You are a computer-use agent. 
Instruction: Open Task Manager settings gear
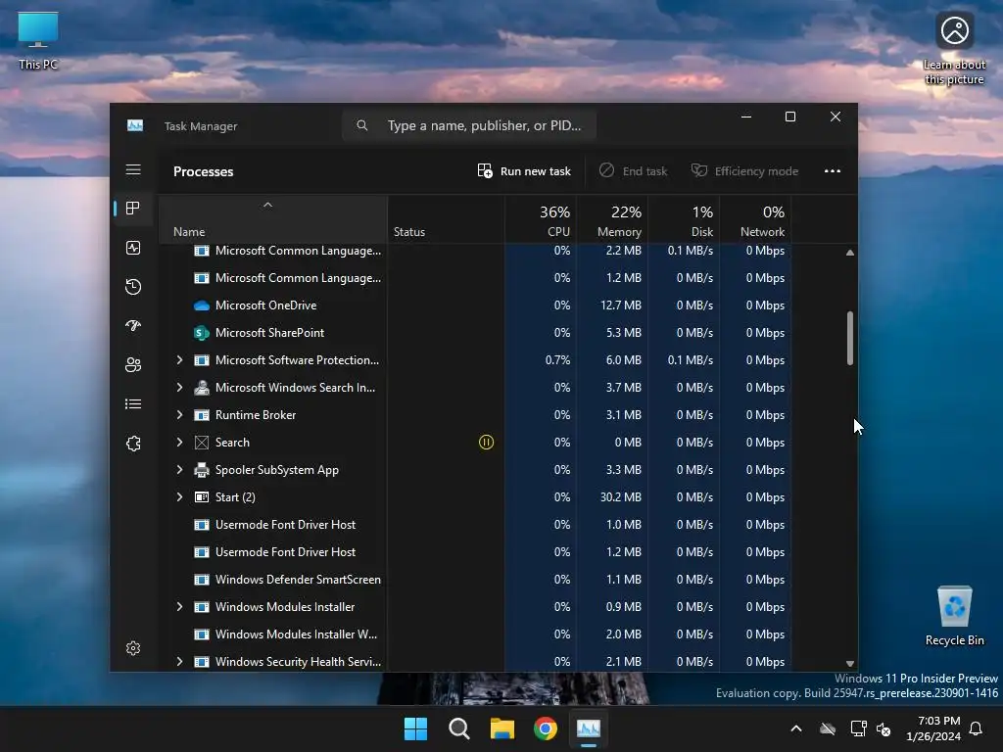point(133,648)
